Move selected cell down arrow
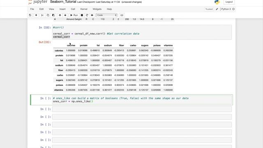 pyautogui.click(x=65, y=15)
